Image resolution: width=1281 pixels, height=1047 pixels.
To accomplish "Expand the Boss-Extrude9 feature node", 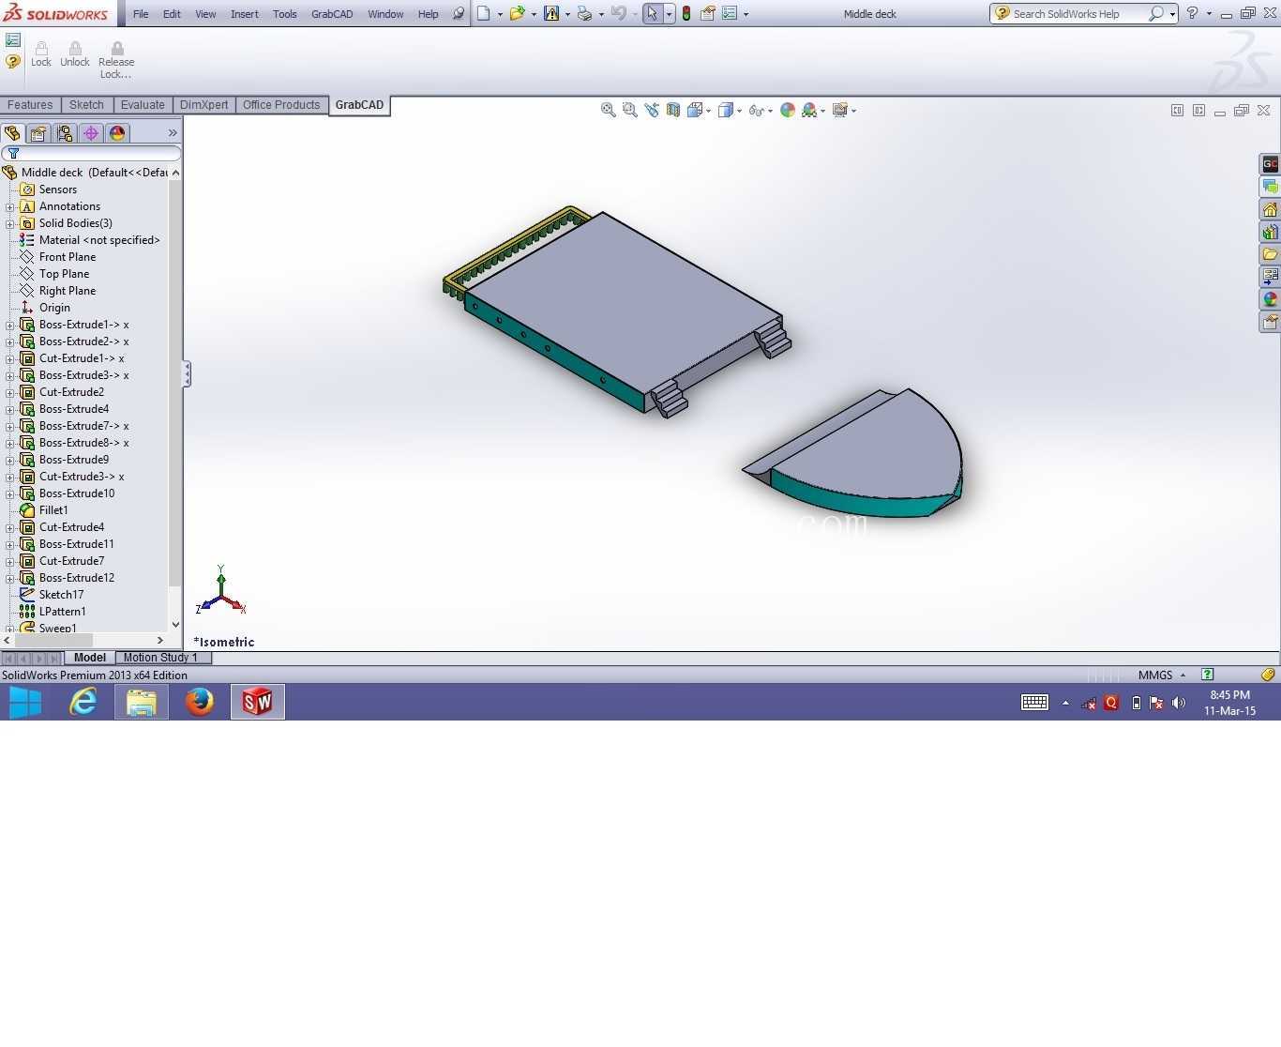I will coord(10,460).
